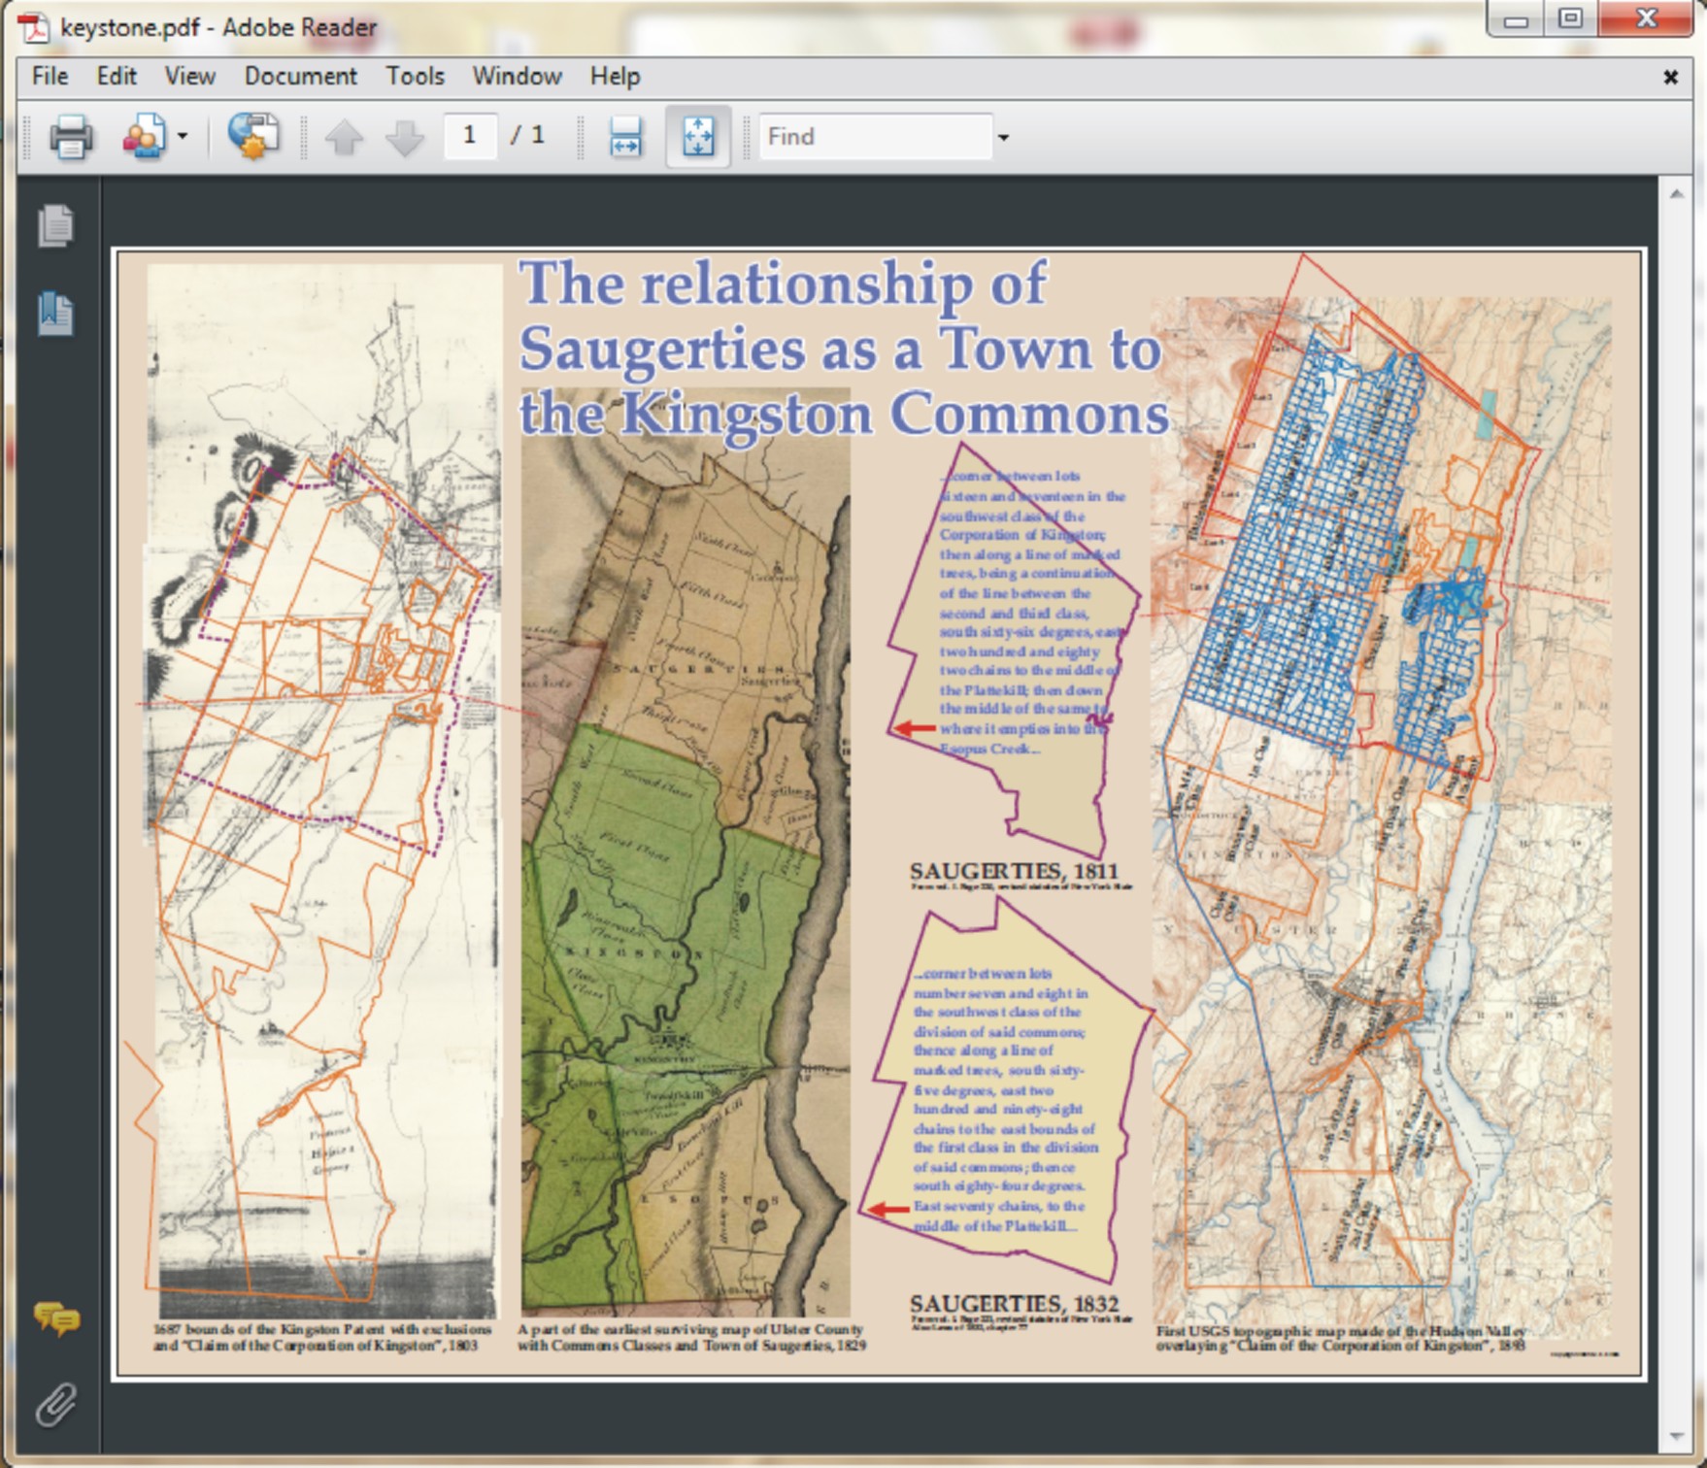Image resolution: width=1707 pixels, height=1468 pixels.
Task: Click the vertical scrollbar up arrow
Action: pyautogui.click(x=1677, y=194)
